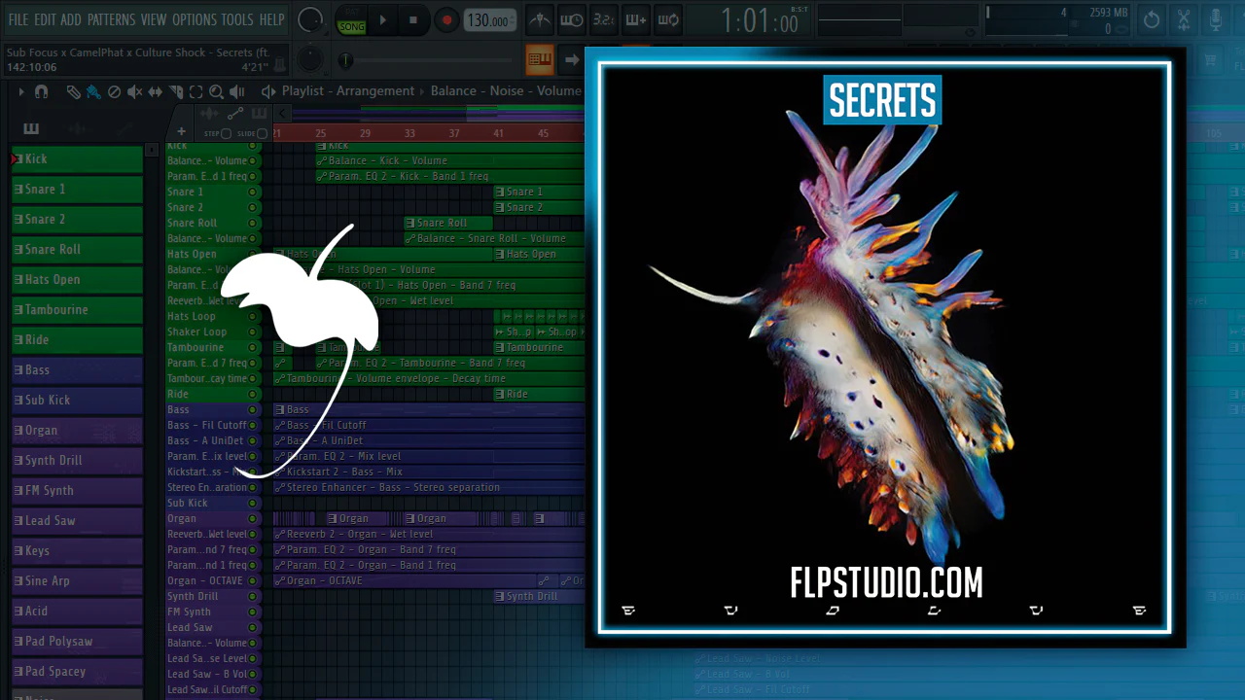
Task: Select the Draw pencil tool
Action: coord(73,91)
